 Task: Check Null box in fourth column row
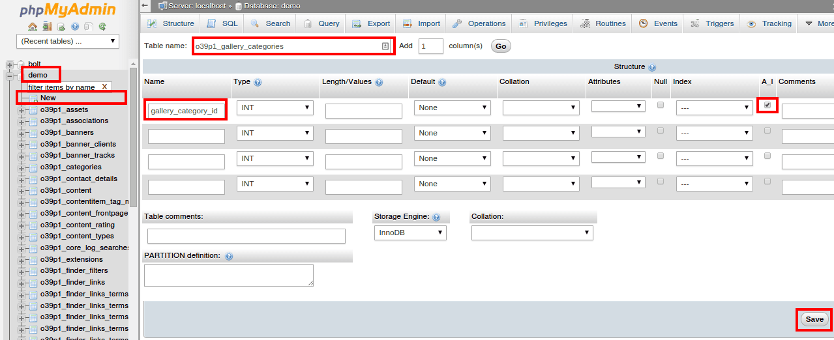tap(661, 181)
